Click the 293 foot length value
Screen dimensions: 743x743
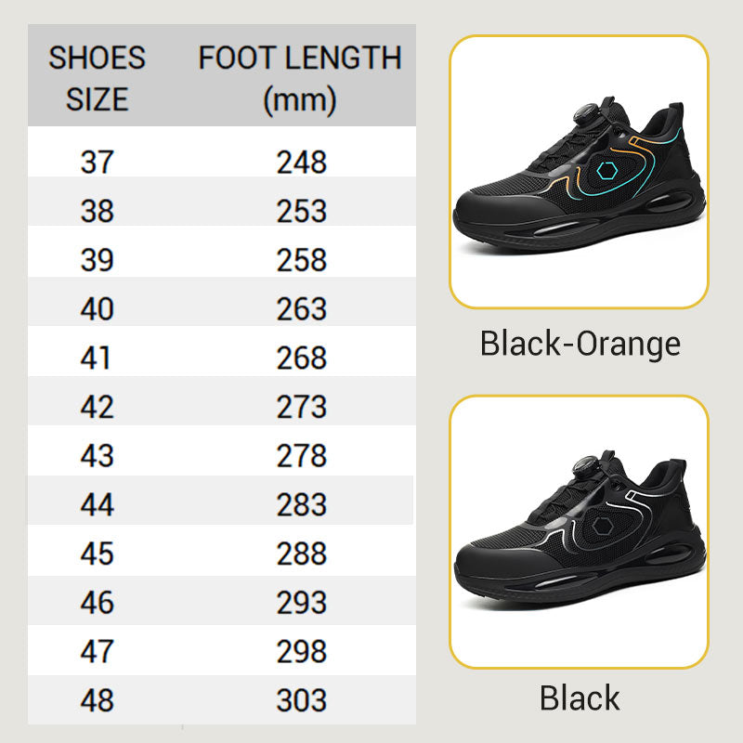point(302,603)
